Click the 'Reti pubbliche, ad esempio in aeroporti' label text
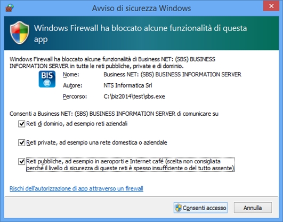283x222 pixels. click(x=131, y=165)
